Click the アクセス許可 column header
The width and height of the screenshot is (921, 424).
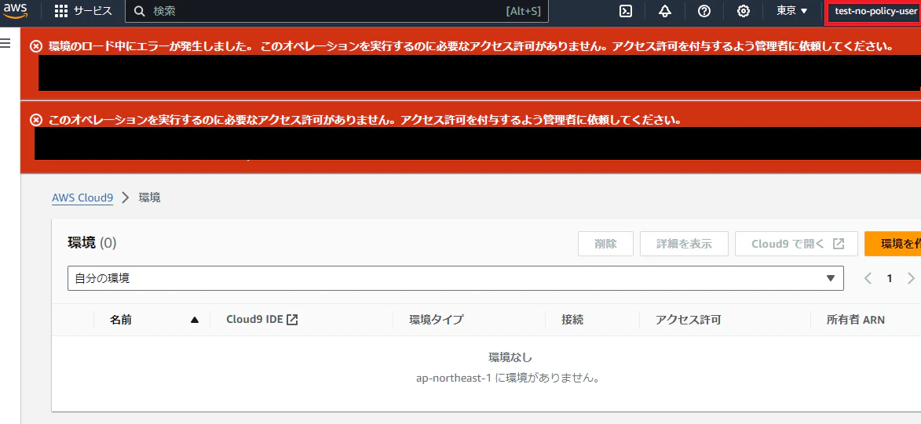click(689, 320)
